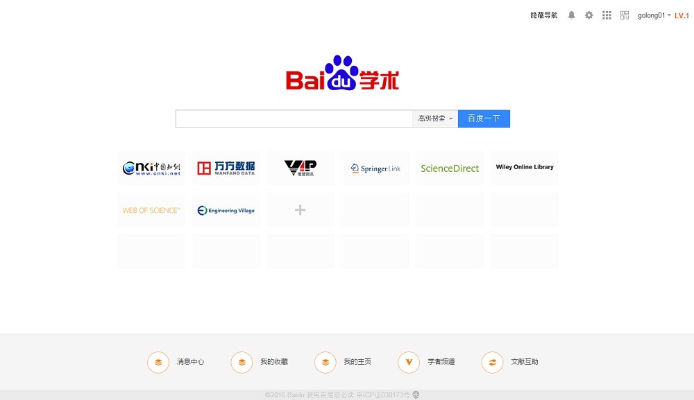Click the 我的收藏 round icon
This screenshot has width=694, height=400.
[x=242, y=363]
